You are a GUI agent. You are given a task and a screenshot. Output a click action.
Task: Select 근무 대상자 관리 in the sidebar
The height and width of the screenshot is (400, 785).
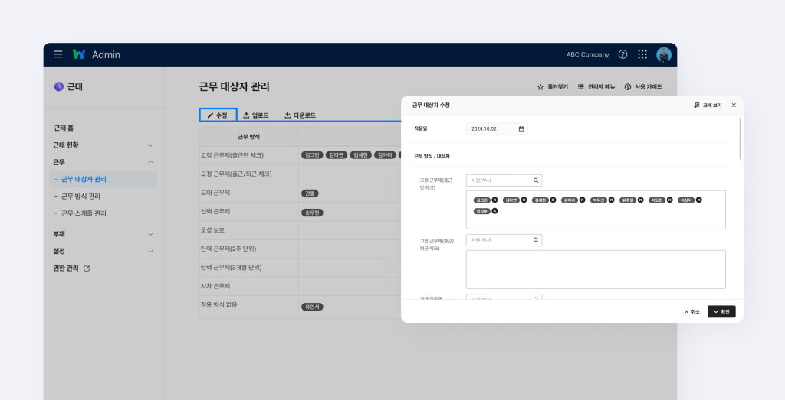click(x=103, y=179)
